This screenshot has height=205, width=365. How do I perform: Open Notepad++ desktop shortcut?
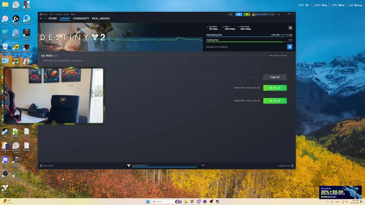tap(15, 133)
